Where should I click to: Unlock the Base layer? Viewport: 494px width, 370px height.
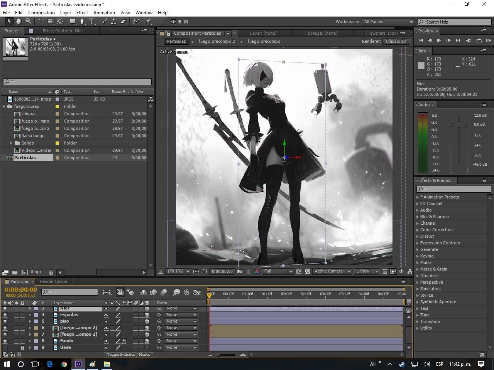(22, 347)
